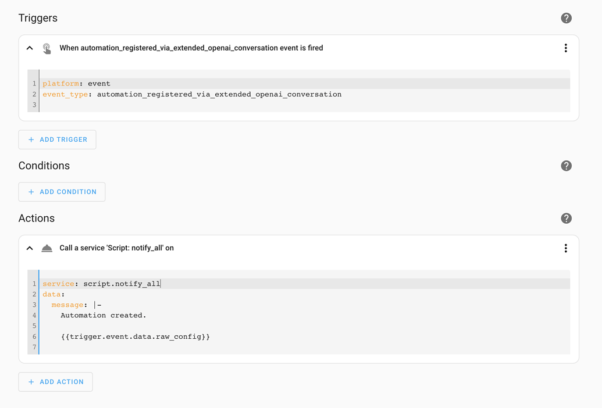Click the Triggers section header
This screenshot has height=408, width=602.
[37, 18]
